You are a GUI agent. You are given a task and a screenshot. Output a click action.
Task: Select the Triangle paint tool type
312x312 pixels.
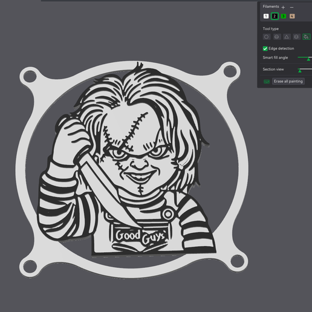tap(287, 37)
